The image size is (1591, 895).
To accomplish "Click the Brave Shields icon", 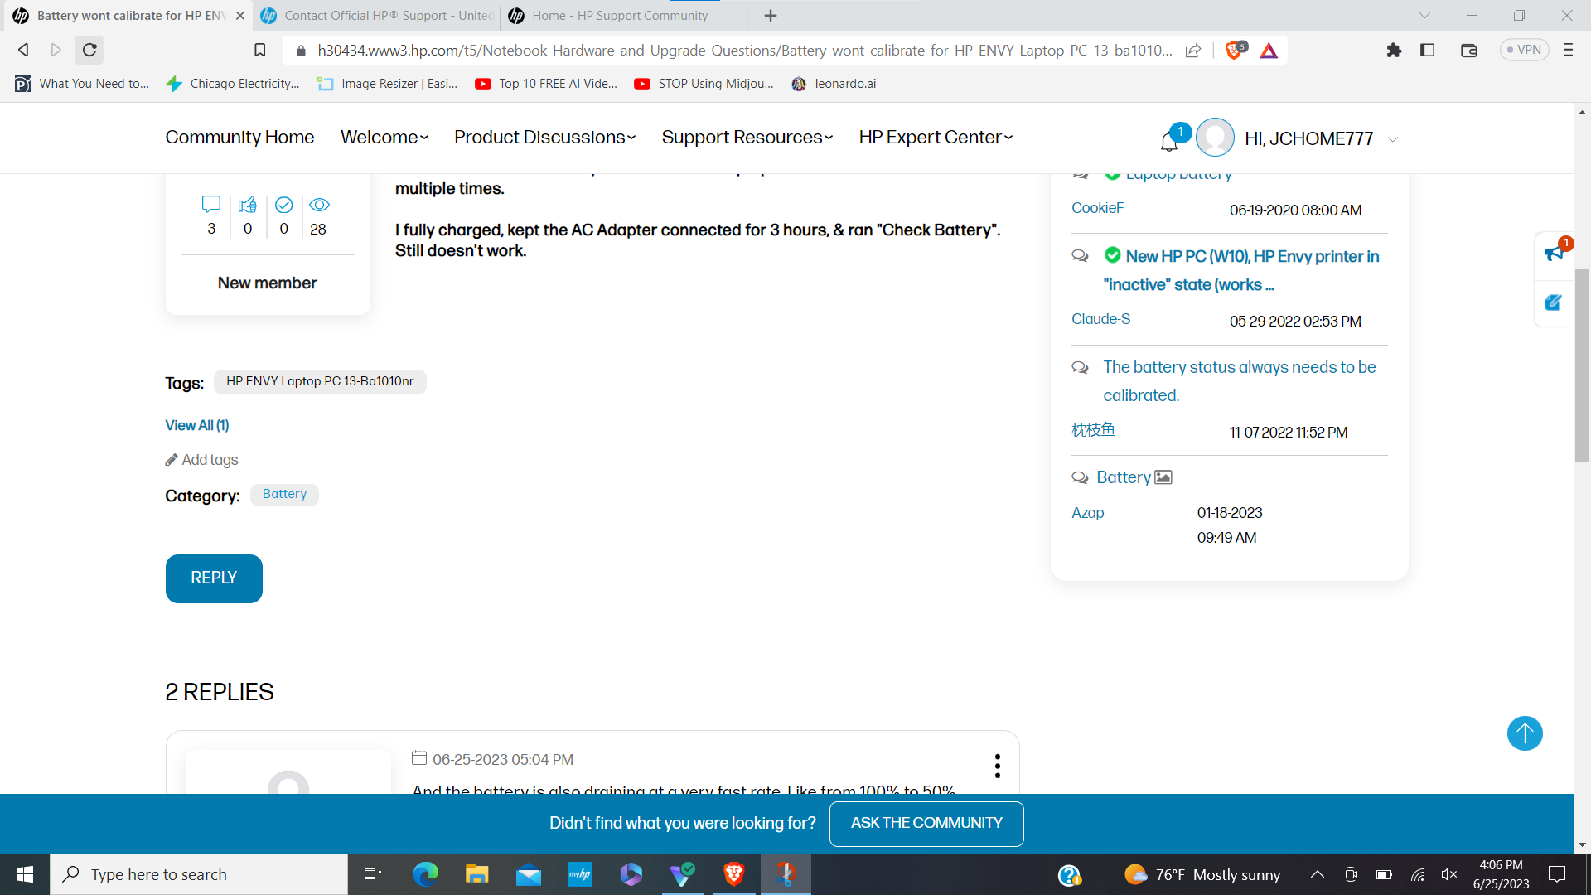I will (1234, 51).
